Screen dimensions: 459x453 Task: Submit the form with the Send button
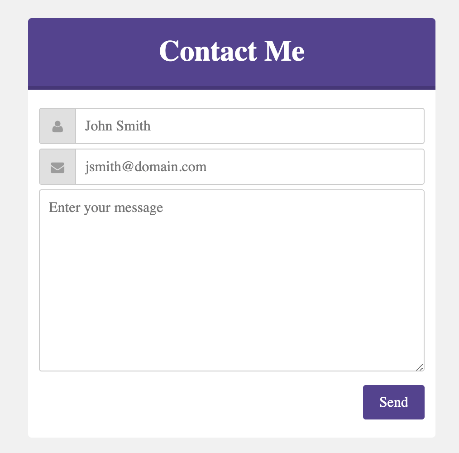[393, 402]
